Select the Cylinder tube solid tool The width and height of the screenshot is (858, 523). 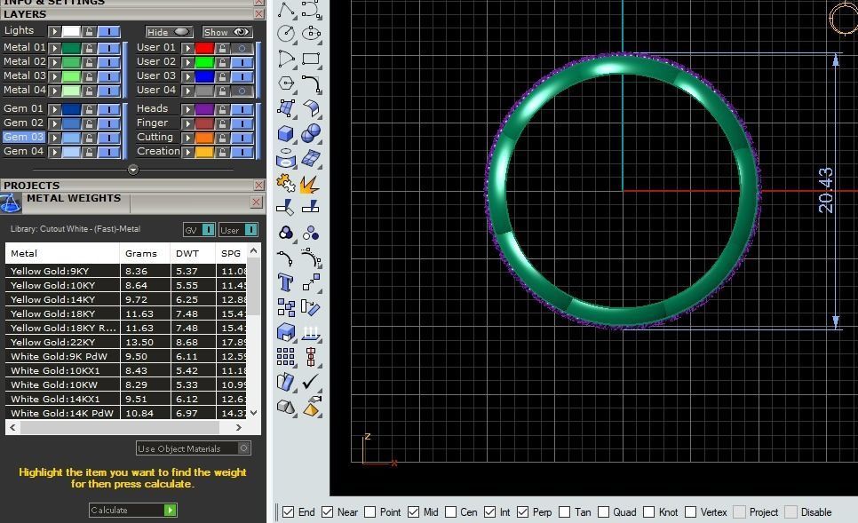286,159
